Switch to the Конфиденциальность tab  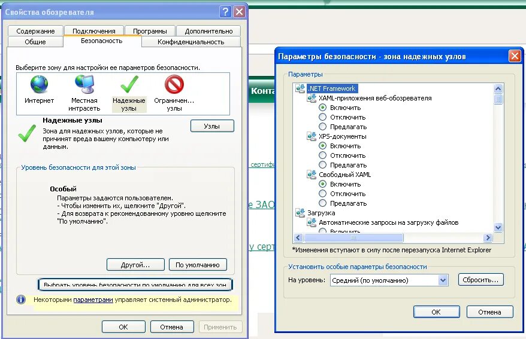click(x=191, y=42)
